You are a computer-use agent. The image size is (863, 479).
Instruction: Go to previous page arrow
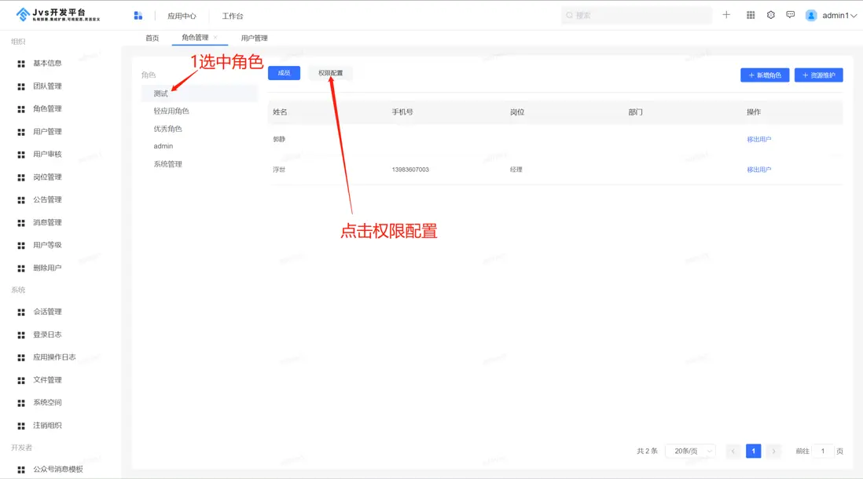click(733, 451)
